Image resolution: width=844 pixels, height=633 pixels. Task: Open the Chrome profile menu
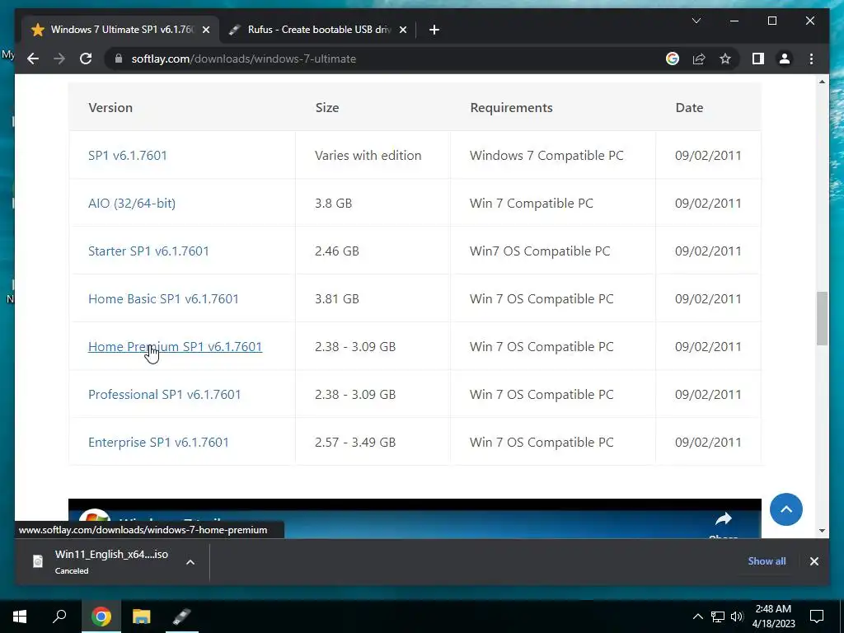coord(785,59)
